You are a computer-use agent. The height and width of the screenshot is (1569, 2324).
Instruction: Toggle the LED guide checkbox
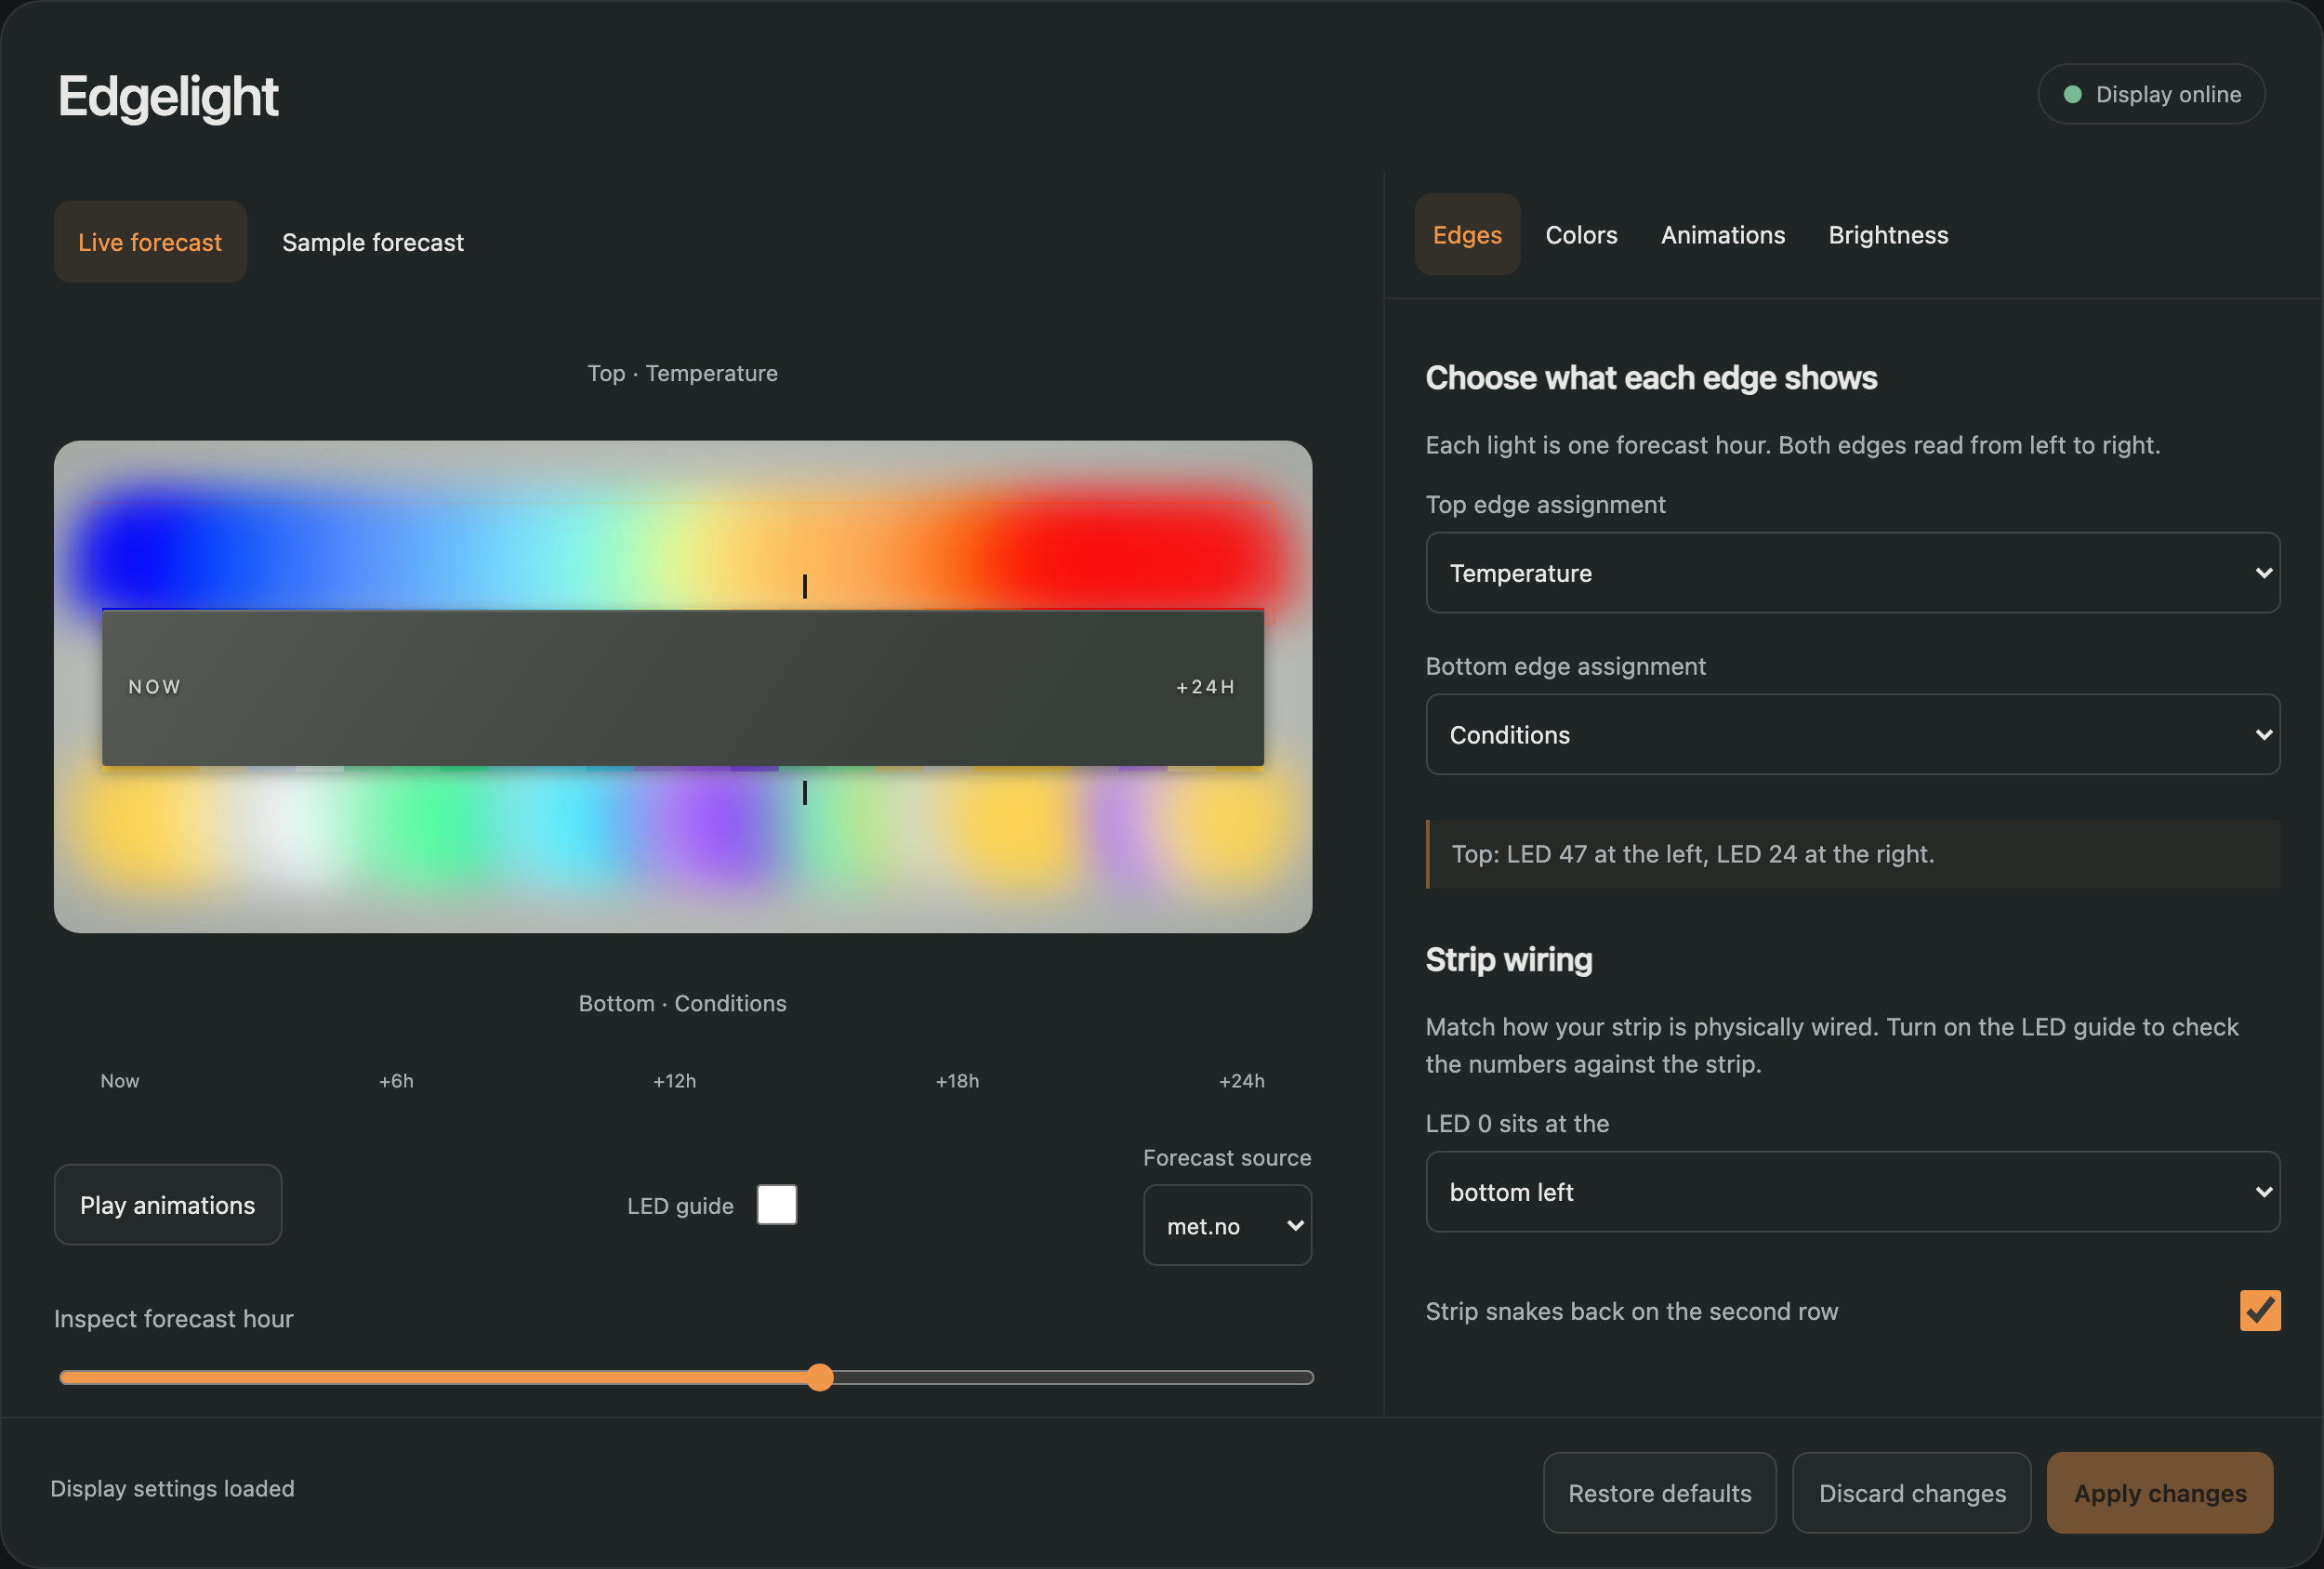(777, 1205)
